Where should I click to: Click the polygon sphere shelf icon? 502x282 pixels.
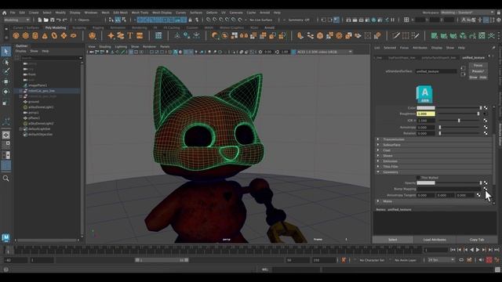(x=16, y=35)
